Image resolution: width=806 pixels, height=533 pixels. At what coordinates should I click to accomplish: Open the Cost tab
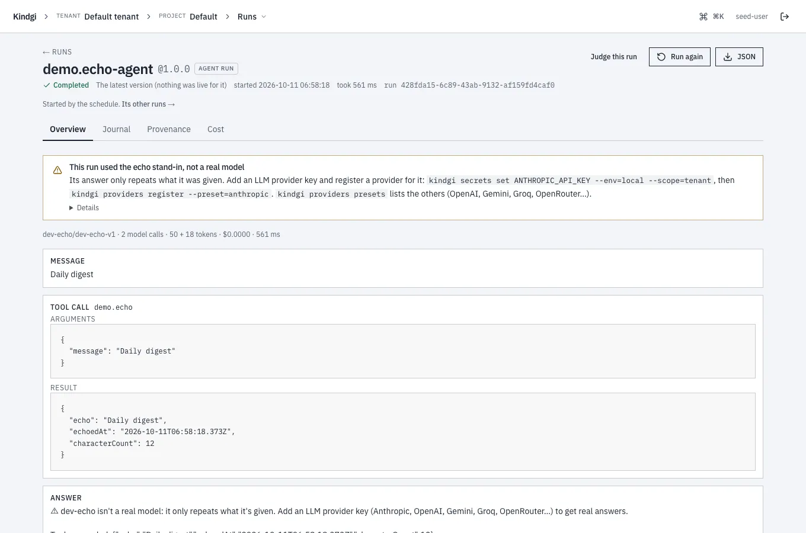pyautogui.click(x=216, y=129)
